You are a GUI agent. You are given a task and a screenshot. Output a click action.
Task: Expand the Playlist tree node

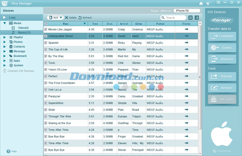[4, 37]
